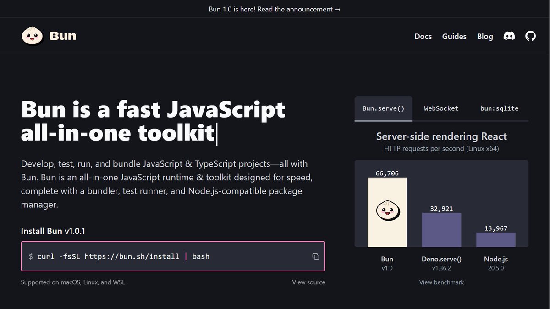Switch to the bun:sqlite benchmark tab
This screenshot has height=309, width=550.
tap(499, 108)
